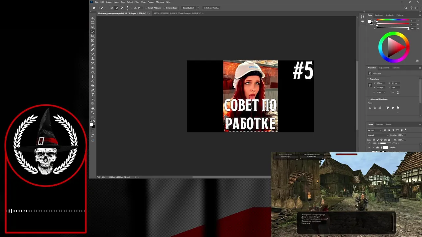
Task: Toggle Quick Mask mode icon
Action: (93, 131)
